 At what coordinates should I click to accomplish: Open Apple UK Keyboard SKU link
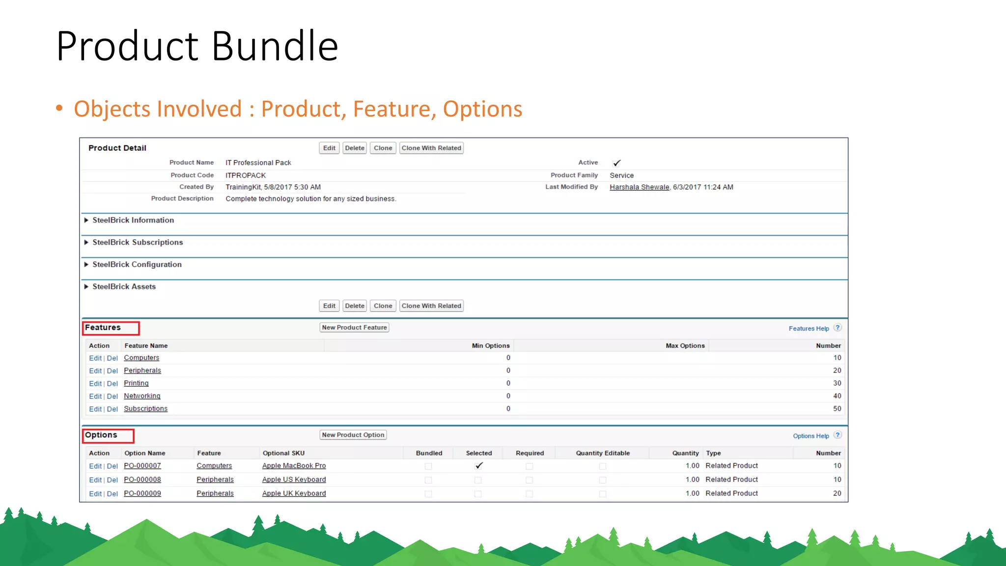[x=294, y=493]
